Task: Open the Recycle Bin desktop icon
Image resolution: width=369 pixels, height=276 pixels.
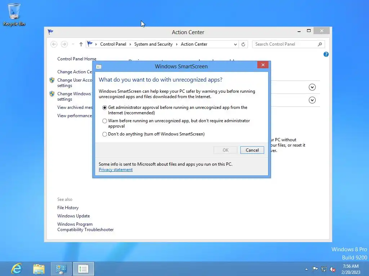Action: (14, 14)
